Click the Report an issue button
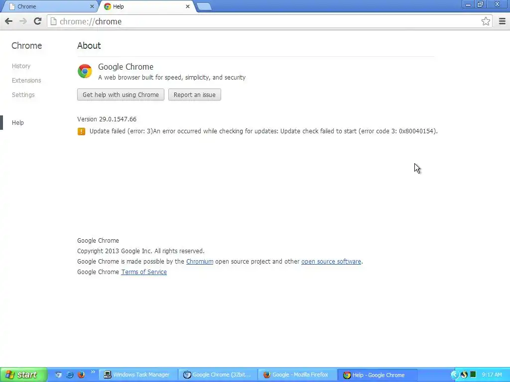This screenshot has width=510, height=382. click(195, 95)
